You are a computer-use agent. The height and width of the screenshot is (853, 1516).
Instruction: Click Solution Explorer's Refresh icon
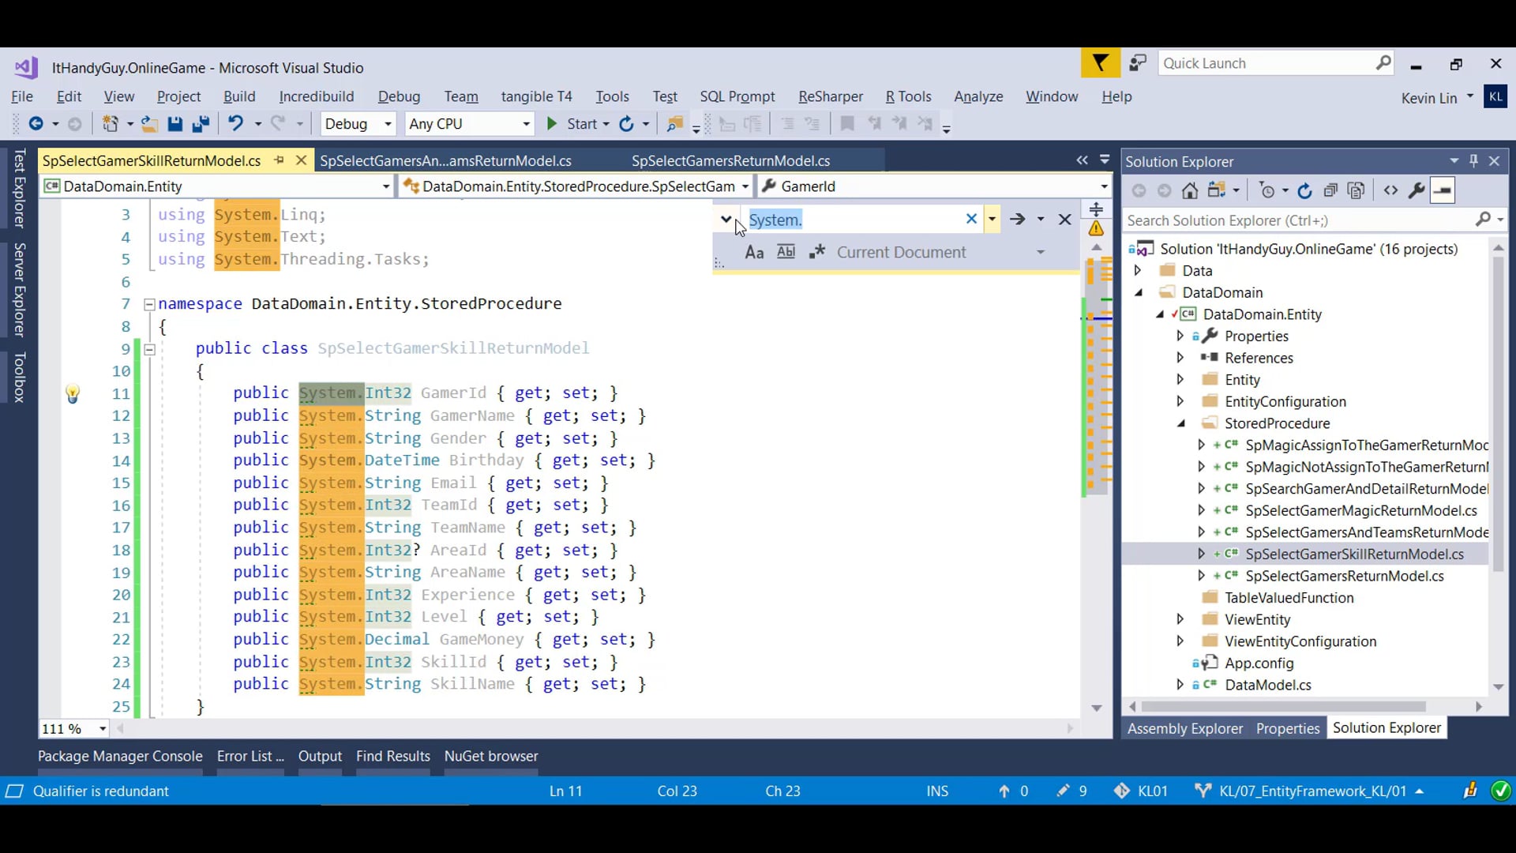[x=1304, y=190]
